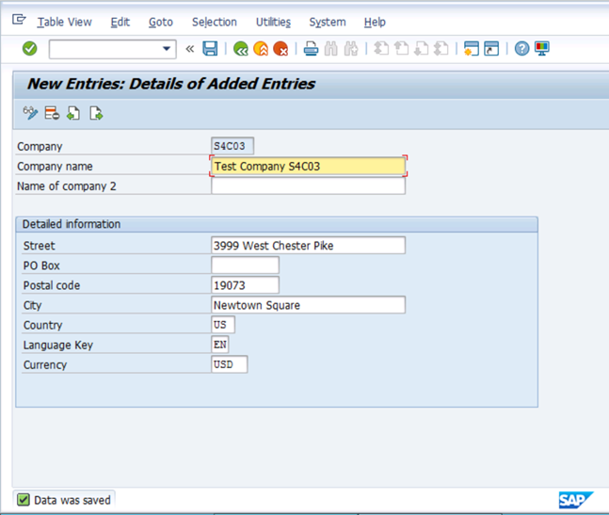Click the Name of company 2 field

point(309,186)
